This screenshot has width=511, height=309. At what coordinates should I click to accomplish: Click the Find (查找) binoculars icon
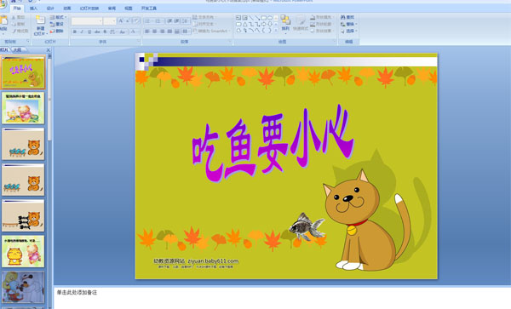tap(343, 17)
